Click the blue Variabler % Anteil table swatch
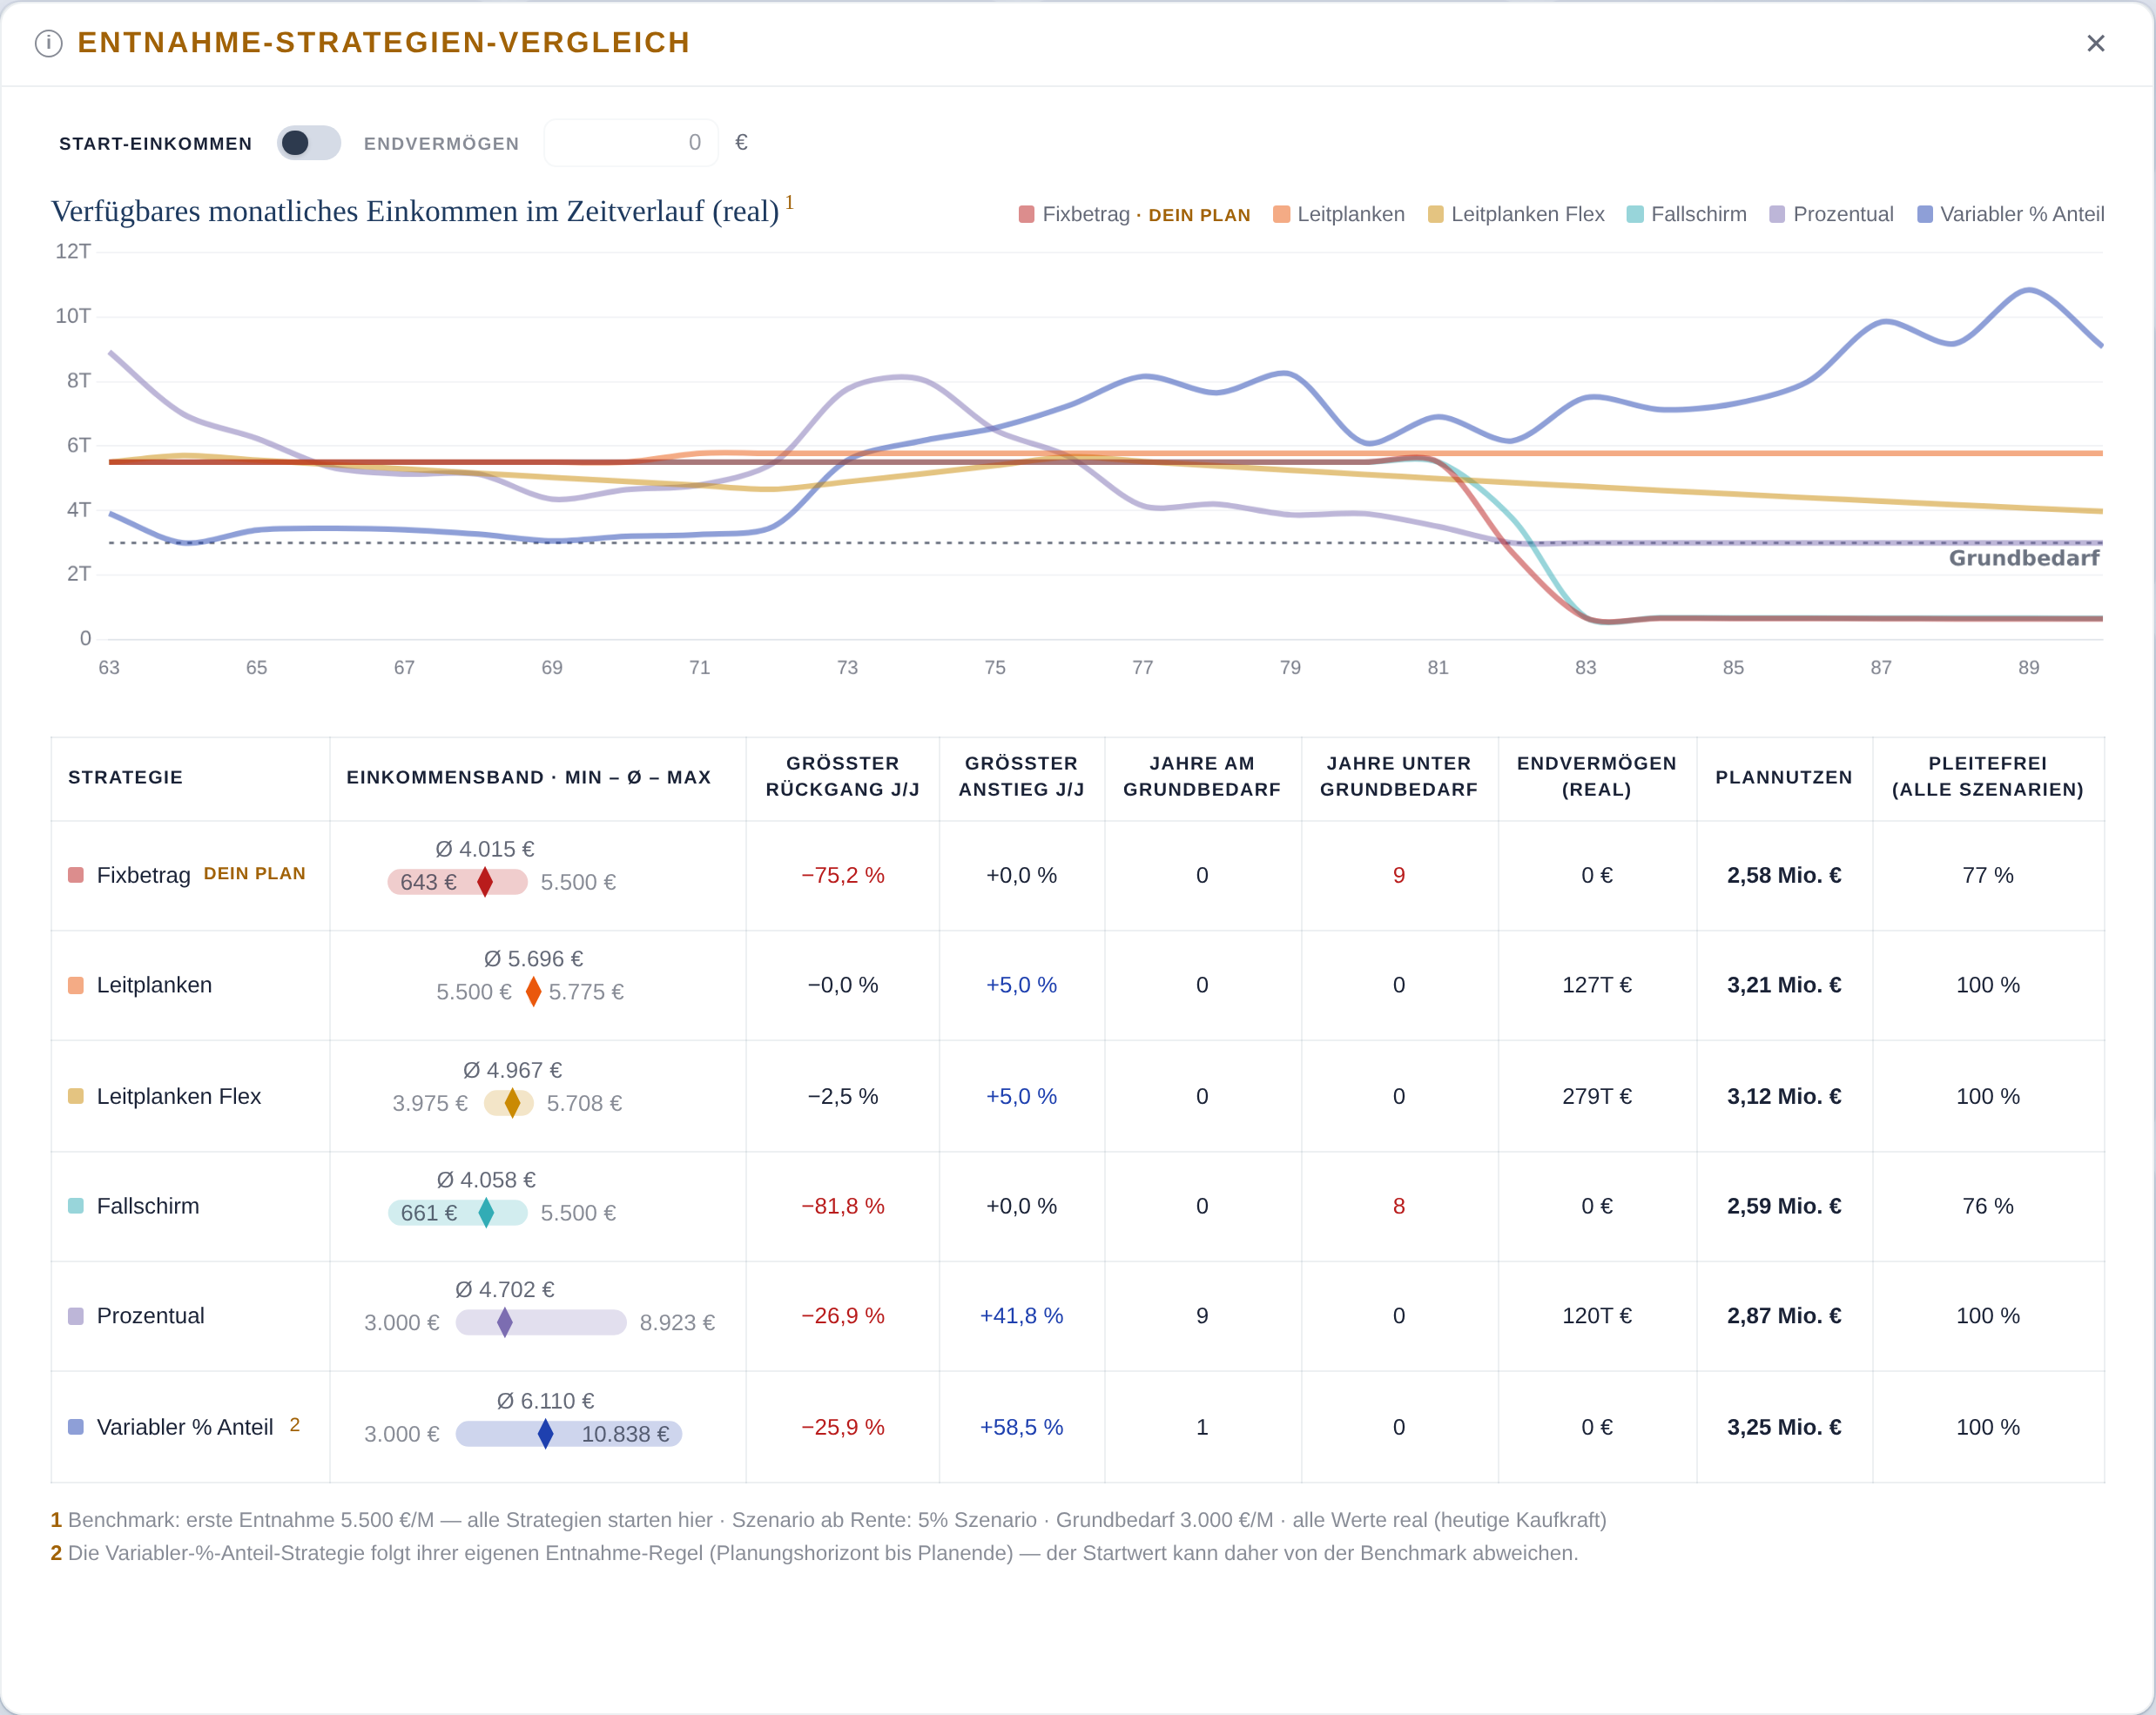This screenshot has width=2156, height=1715. coord(76,1427)
